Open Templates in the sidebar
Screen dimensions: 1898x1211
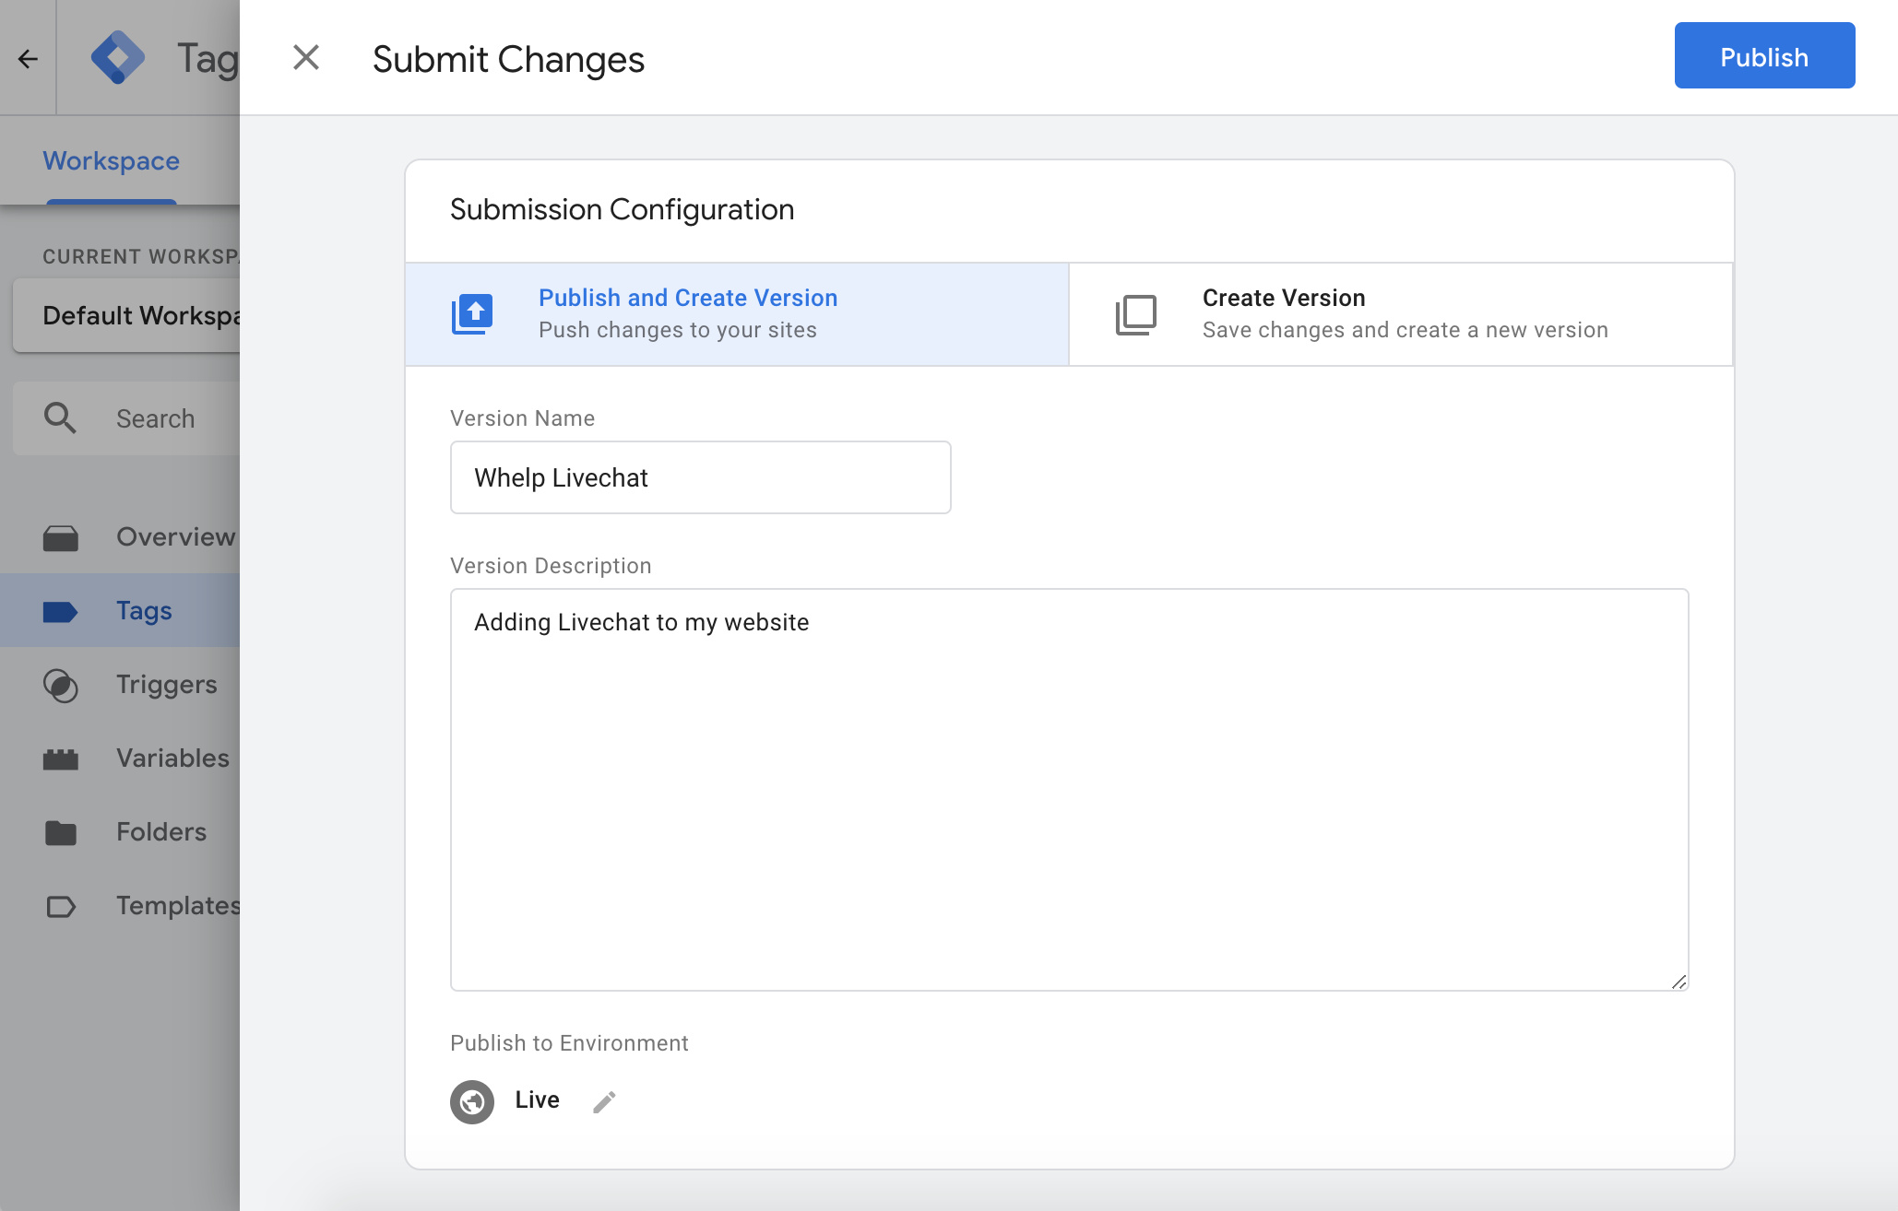(x=120, y=905)
